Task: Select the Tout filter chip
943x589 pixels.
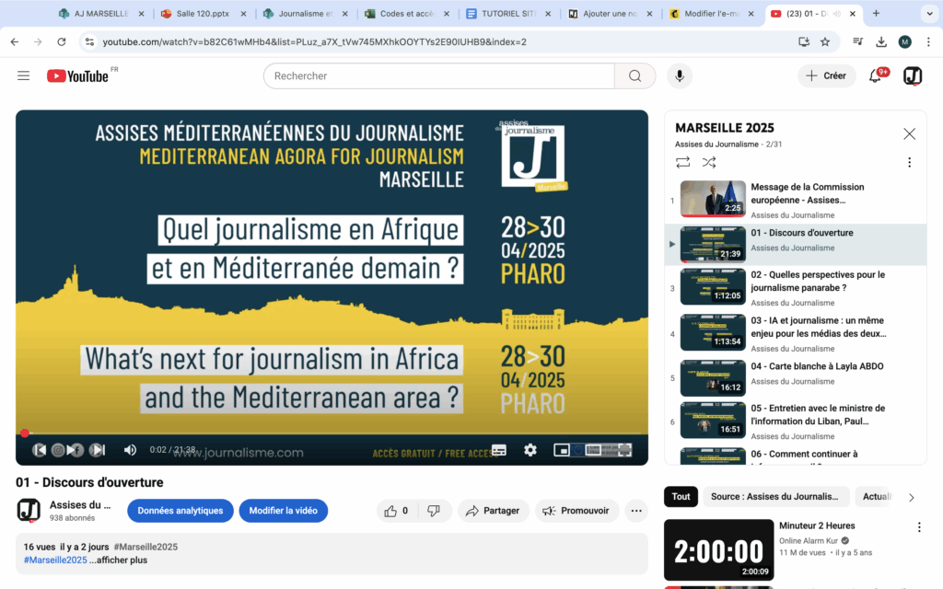Action: point(681,496)
